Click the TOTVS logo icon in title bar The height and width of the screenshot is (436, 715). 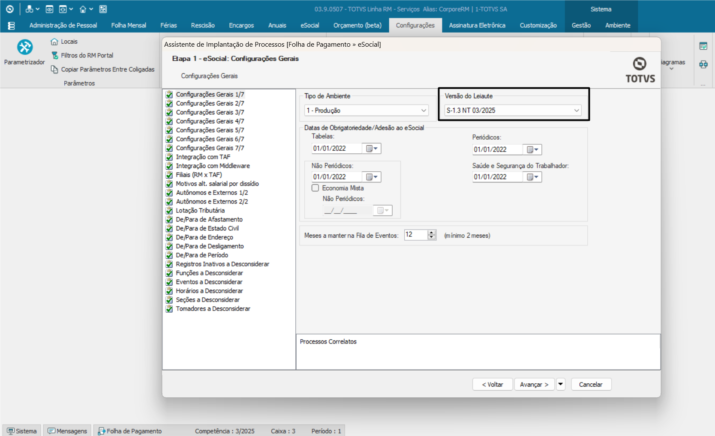tap(10, 9)
